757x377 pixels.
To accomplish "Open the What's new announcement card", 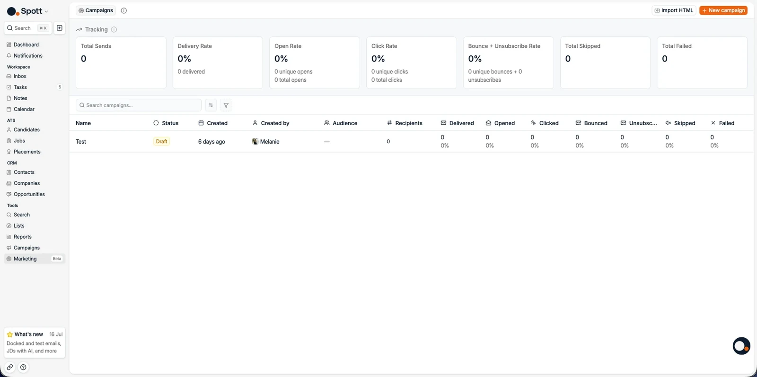I will coord(35,343).
